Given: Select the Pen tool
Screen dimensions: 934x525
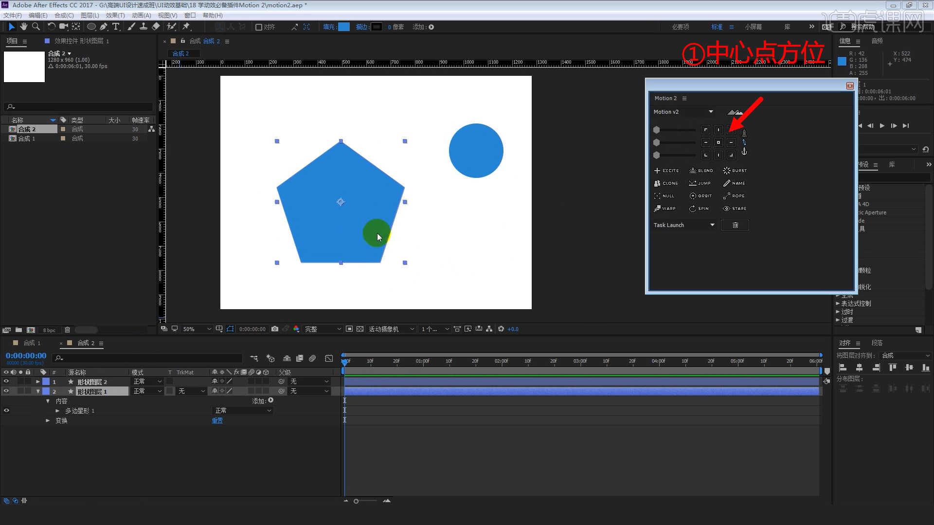Looking at the screenshot, I should point(104,27).
